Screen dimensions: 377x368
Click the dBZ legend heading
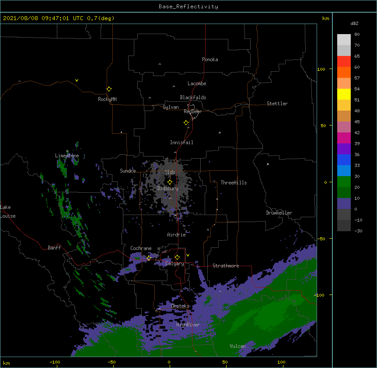tap(354, 23)
